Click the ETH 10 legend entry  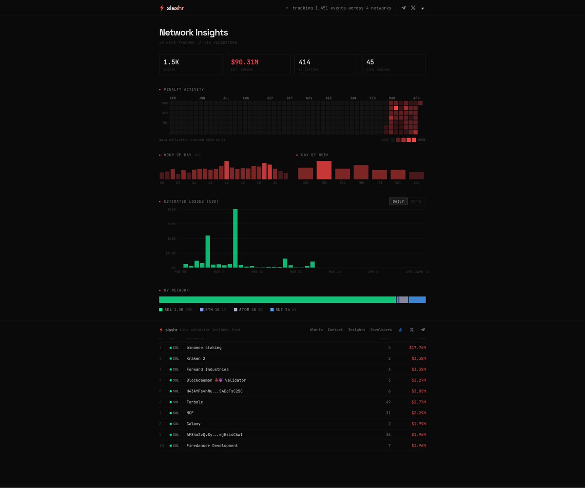(x=213, y=310)
